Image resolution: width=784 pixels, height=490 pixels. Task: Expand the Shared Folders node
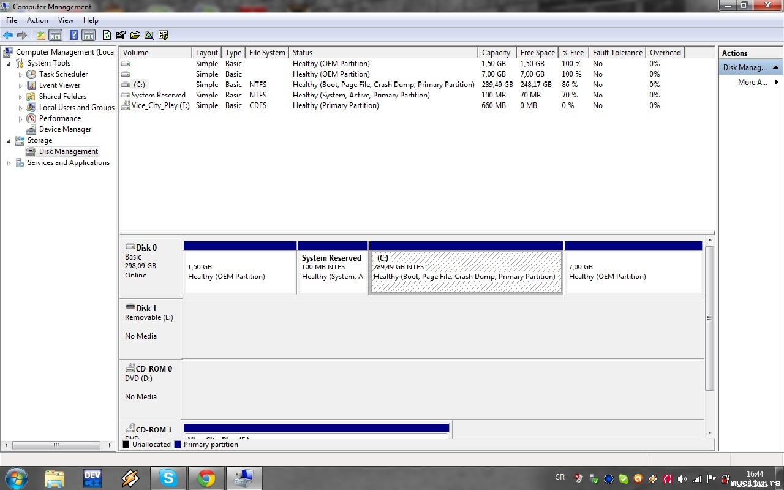pos(20,96)
